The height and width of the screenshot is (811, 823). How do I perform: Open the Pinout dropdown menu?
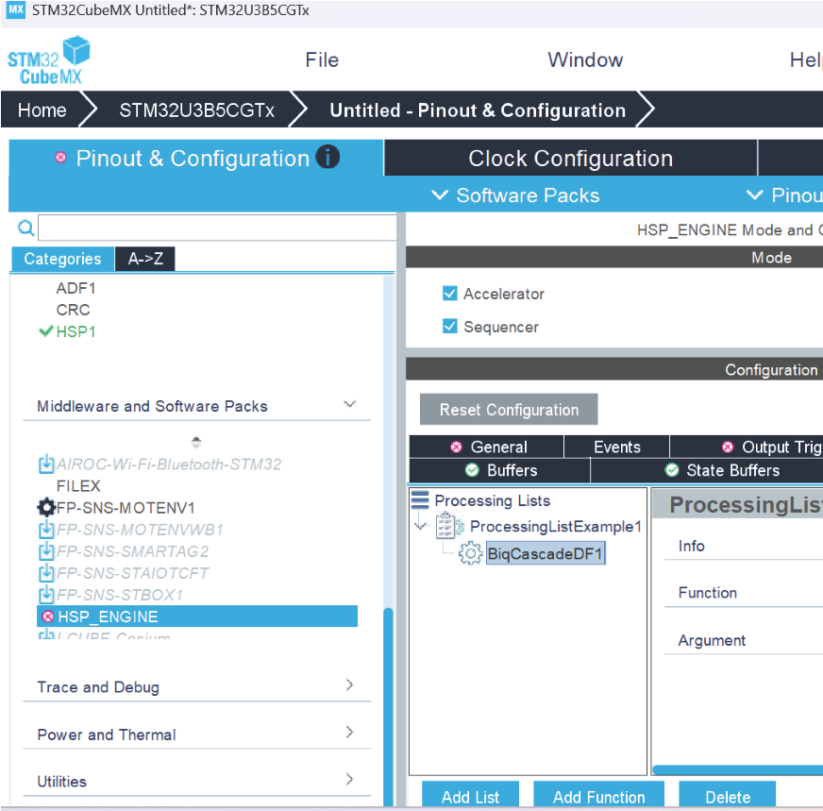click(784, 195)
